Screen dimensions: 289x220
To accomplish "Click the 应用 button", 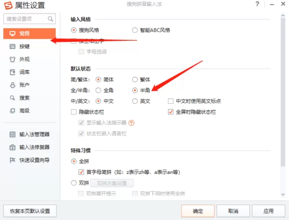I will [x=268, y=211].
